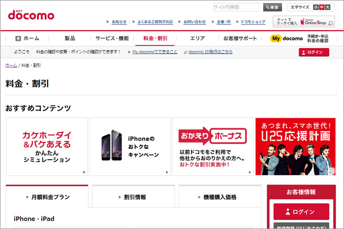The image size is (344, 229).
Task: Click external window icon beside docomo ID link
Action: tap(185, 52)
